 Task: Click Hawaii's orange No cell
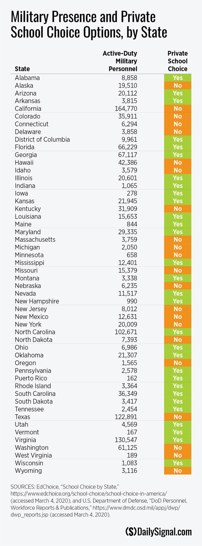pyautogui.click(x=178, y=163)
